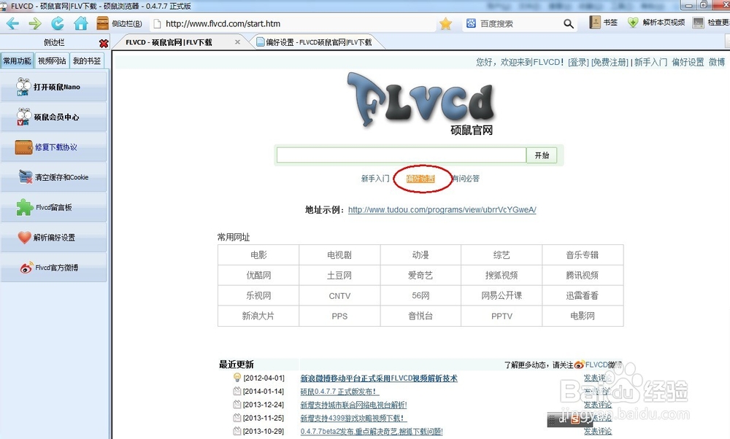The height and width of the screenshot is (439, 730).
Task: Open 硕鼠0.4.7.7 正式版发布 news link
Action: [339, 392]
